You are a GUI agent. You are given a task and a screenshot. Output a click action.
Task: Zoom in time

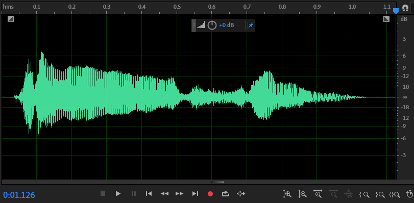(x=318, y=193)
